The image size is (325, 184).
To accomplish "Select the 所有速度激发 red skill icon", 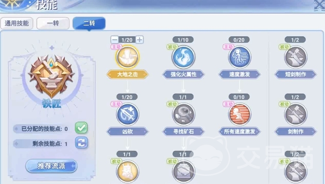I will (239, 114).
